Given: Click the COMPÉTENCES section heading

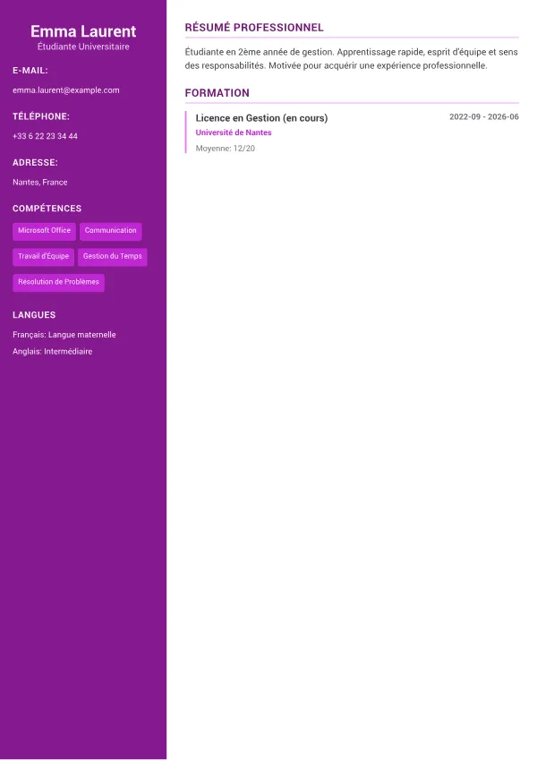Looking at the screenshot, I should [x=47, y=209].
